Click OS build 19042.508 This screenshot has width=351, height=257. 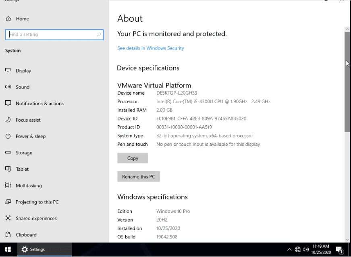pyautogui.click(x=167, y=236)
